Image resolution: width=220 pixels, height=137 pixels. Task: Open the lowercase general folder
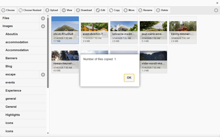coord(23,99)
